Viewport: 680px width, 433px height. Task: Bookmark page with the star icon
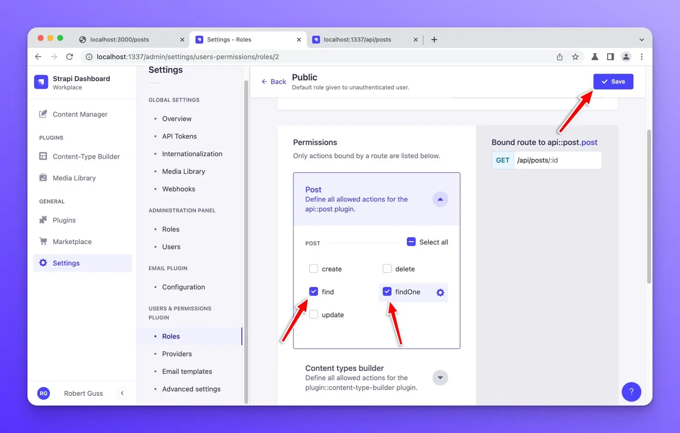tap(575, 57)
